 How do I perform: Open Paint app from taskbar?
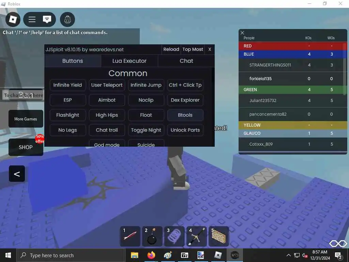pyautogui.click(x=168, y=255)
